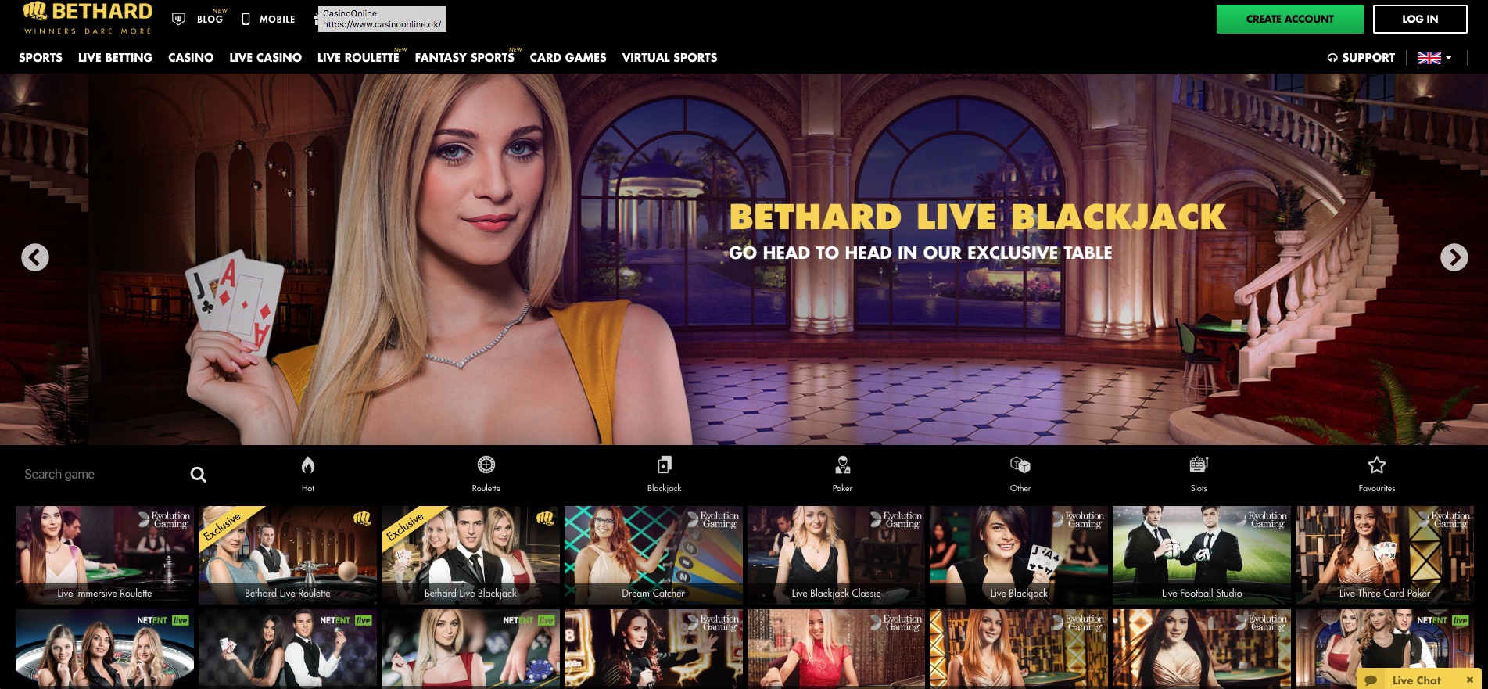Open Dream Catcher game
This screenshot has height=689, width=1488.
[x=654, y=555]
